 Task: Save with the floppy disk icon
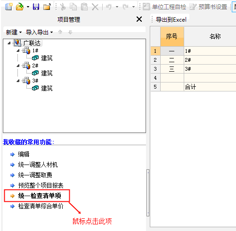point(36,7)
